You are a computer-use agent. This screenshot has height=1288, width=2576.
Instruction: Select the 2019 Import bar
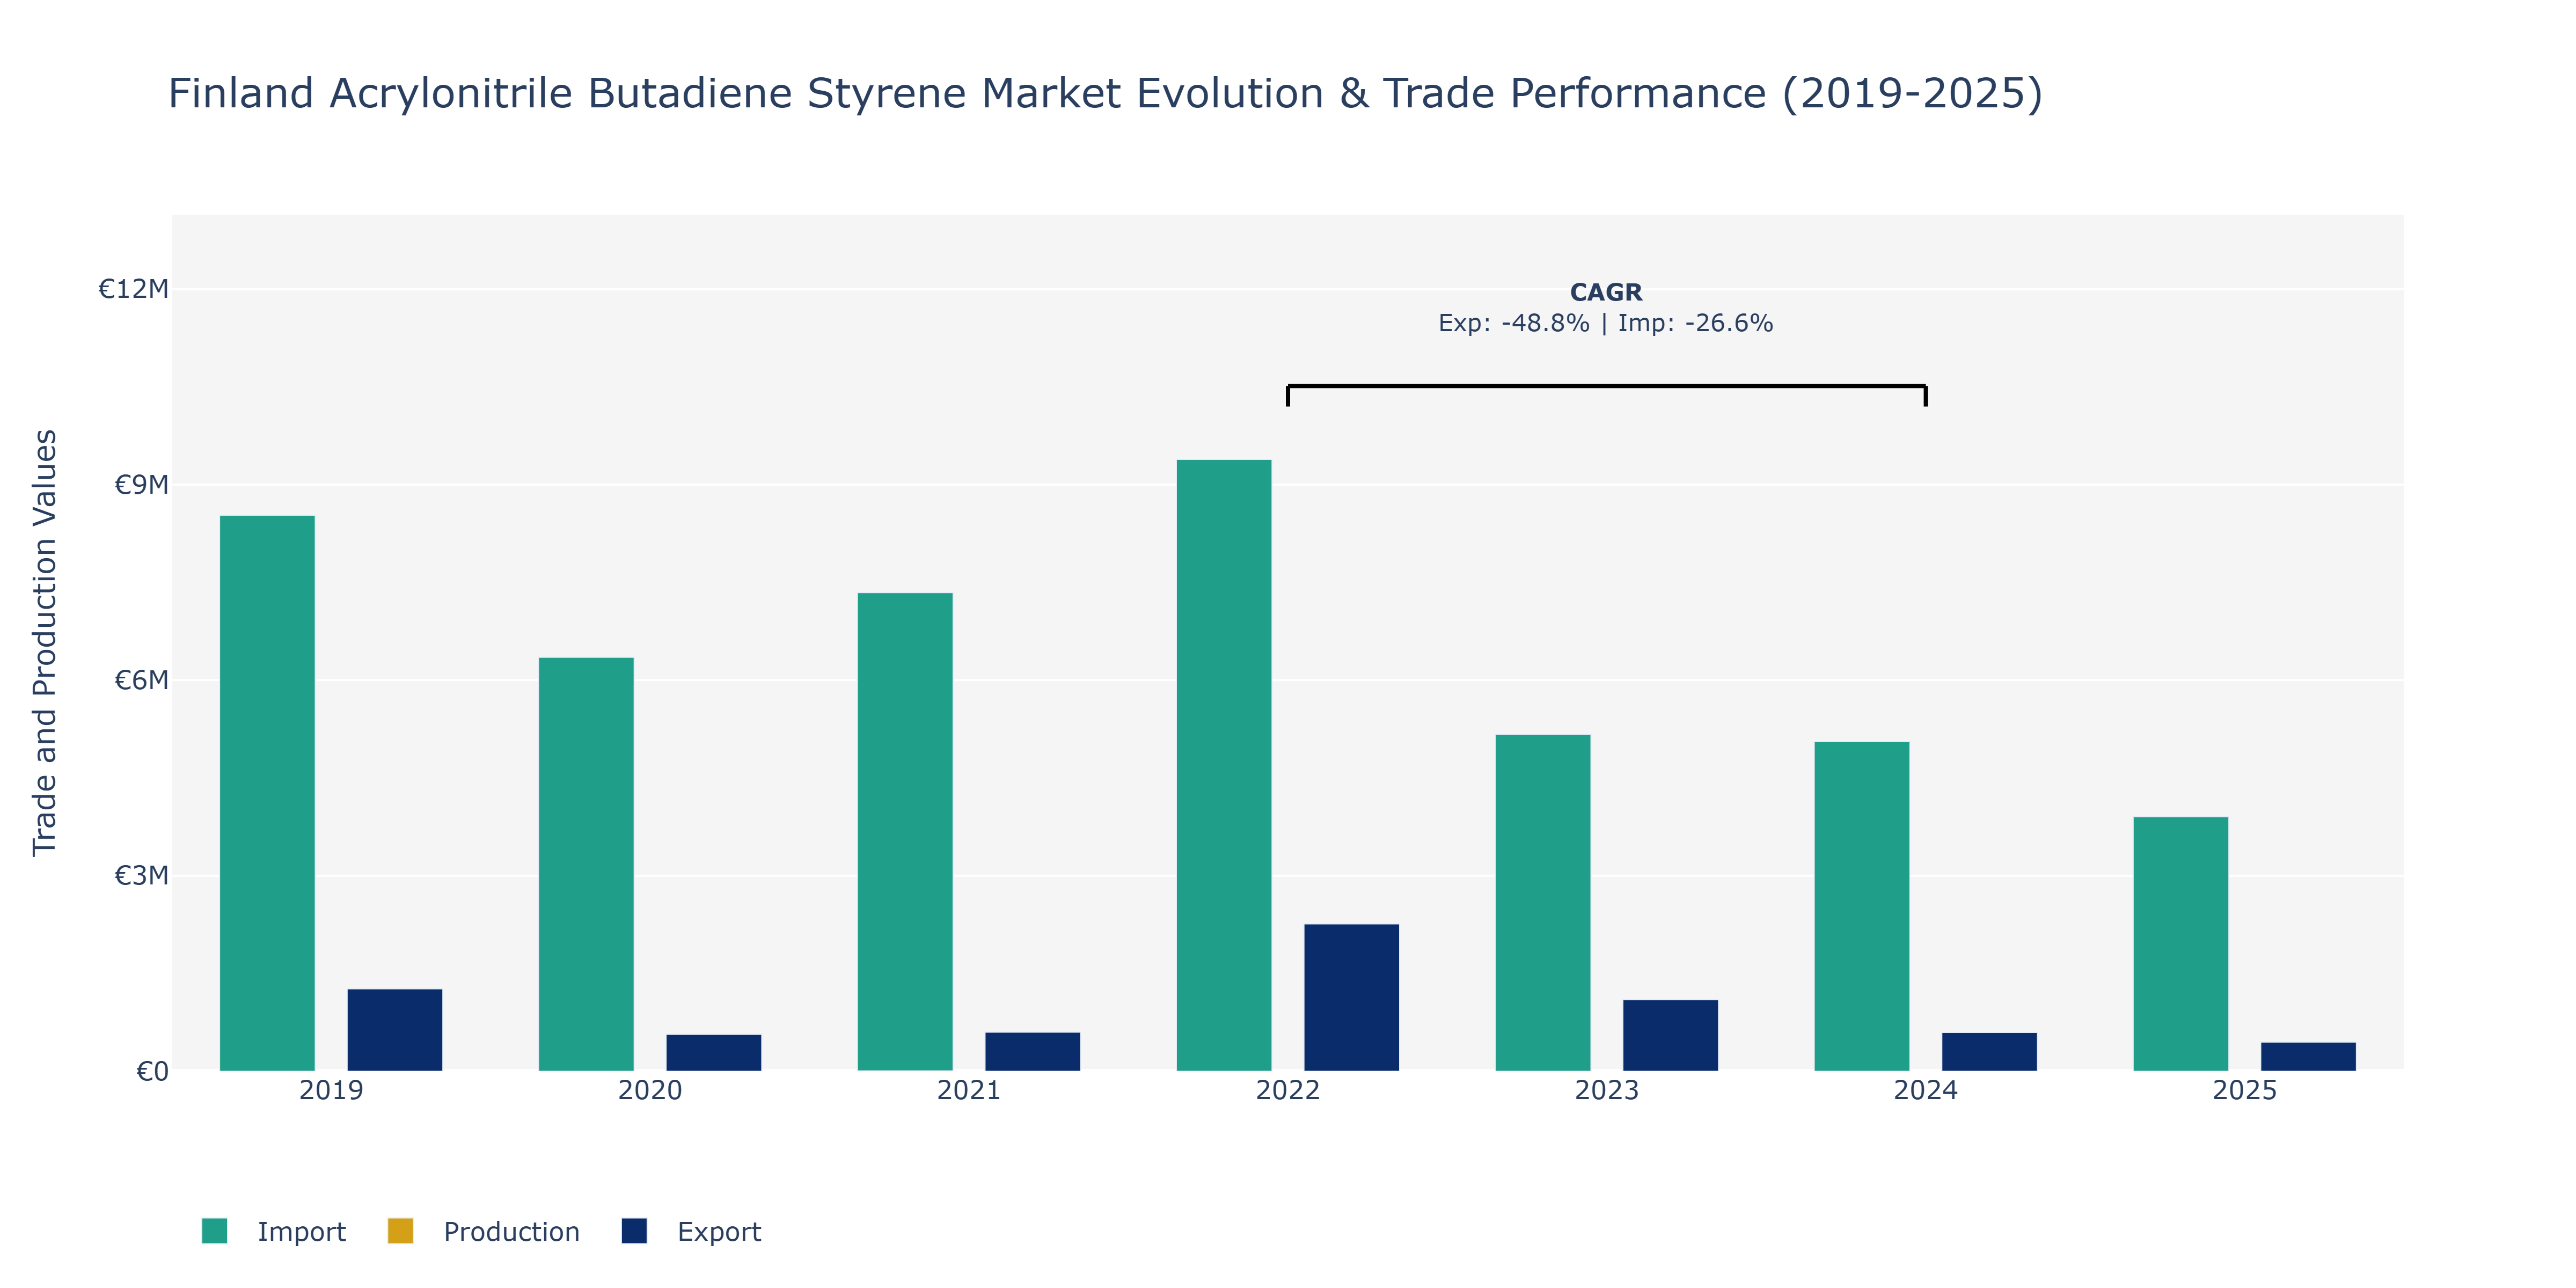pyautogui.click(x=267, y=793)
